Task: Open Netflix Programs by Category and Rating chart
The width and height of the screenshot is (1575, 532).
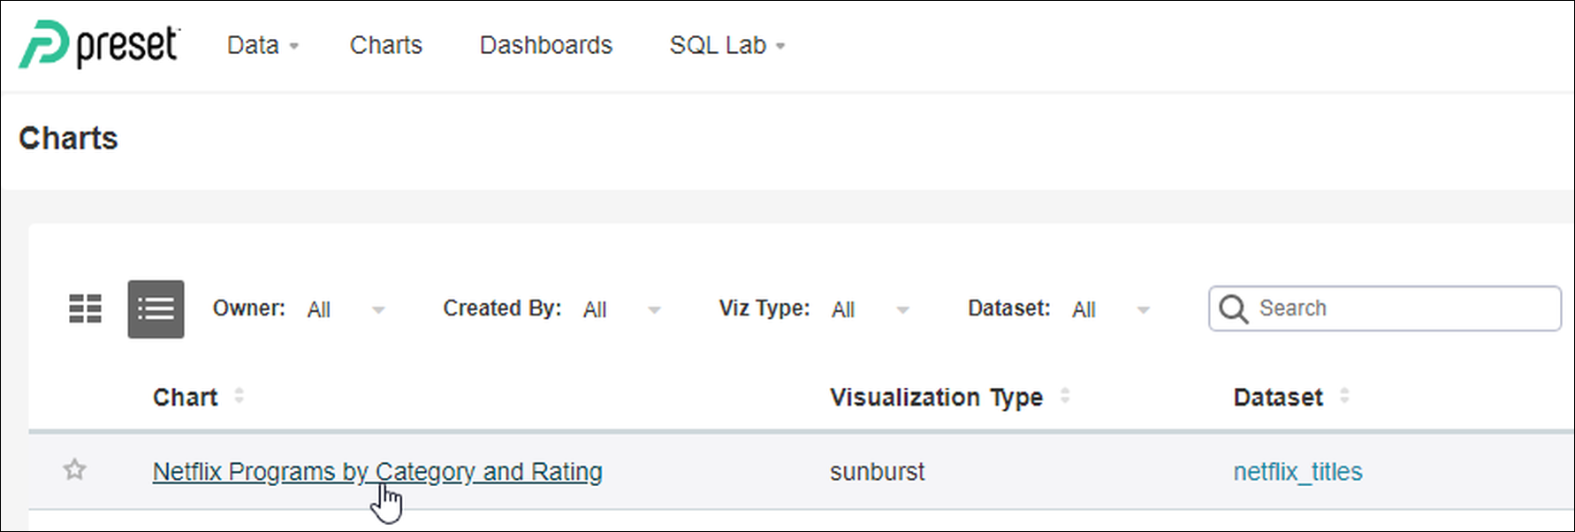Action: [377, 472]
